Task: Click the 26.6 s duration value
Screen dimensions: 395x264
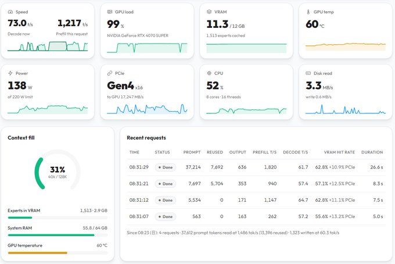Action: pos(376,167)
